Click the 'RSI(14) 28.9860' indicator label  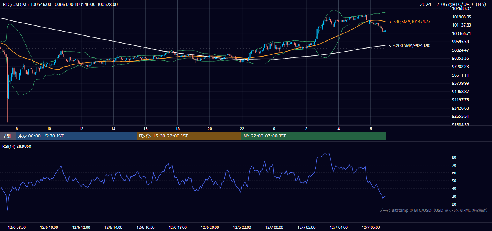coord(17,146)
